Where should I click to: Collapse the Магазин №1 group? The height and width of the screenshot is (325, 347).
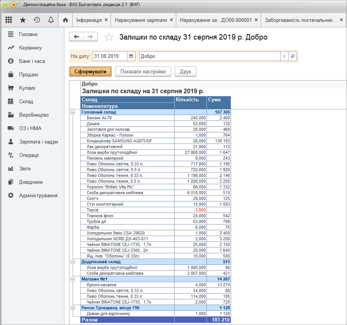click(x=73, y=279)
